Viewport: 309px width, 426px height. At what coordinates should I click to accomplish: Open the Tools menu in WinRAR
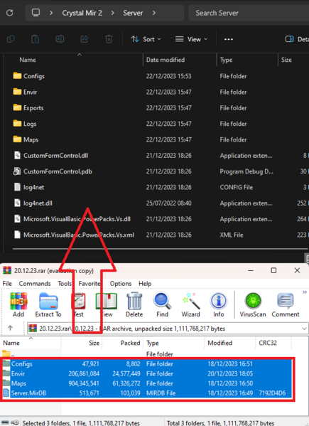pyautogui.click(x=65, y=283)
